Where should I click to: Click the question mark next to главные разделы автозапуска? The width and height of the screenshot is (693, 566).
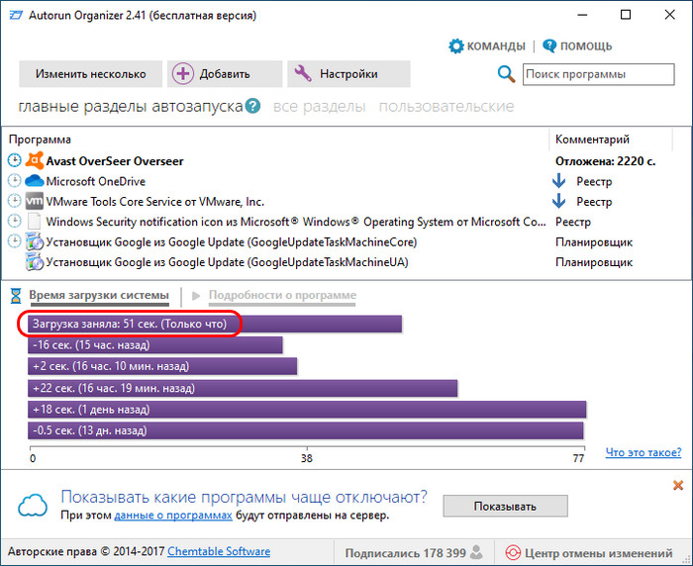pyautogui.click(x=252, y=106)
